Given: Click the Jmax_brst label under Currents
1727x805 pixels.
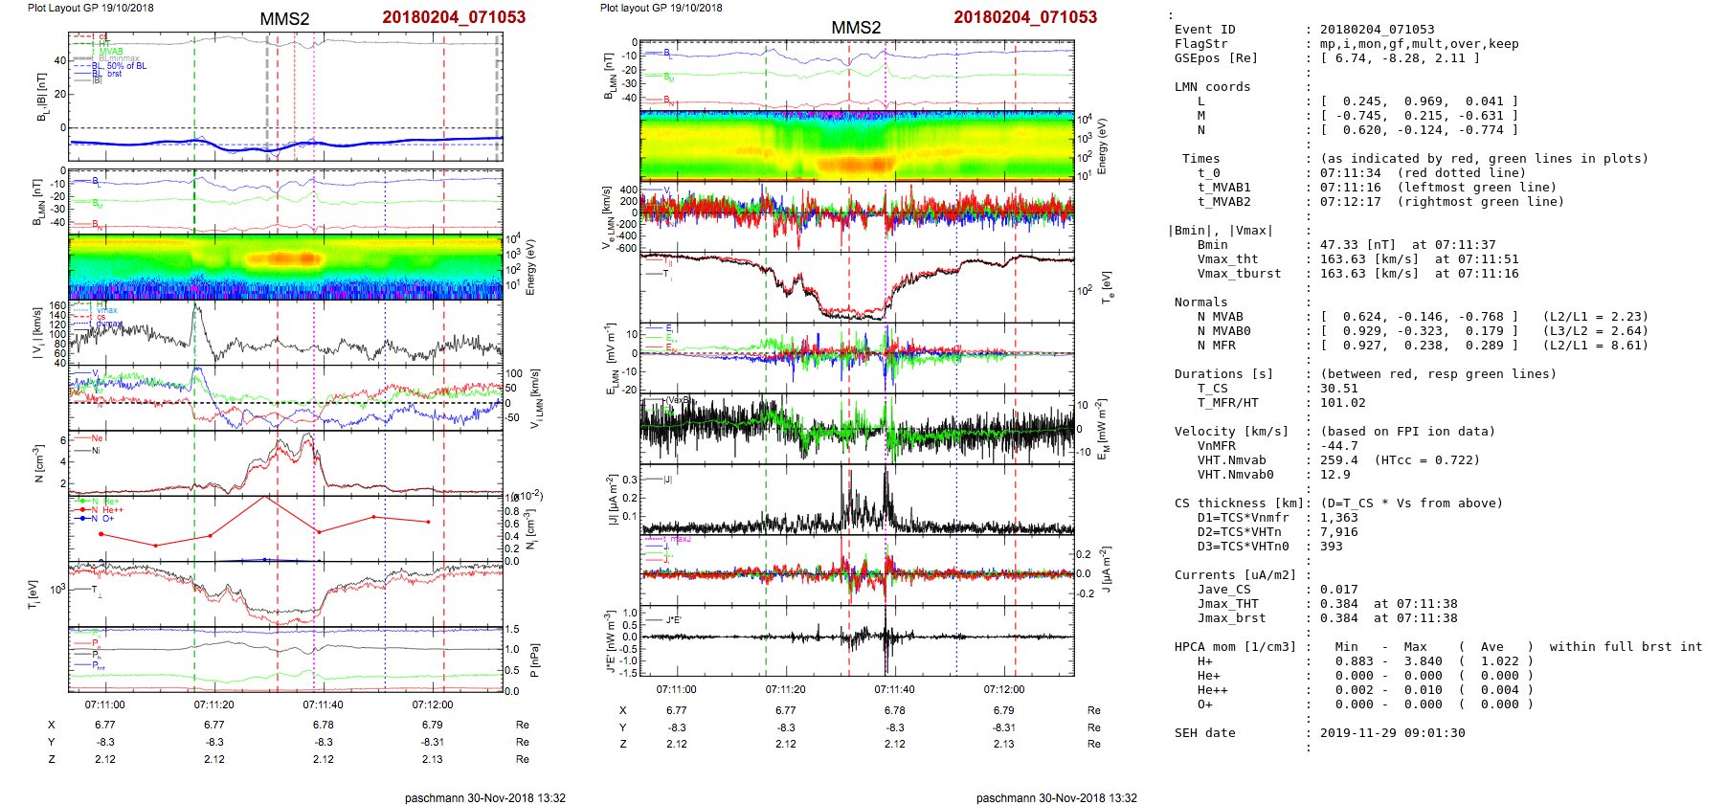Looking at the screenshot, I should pos(1231,618).
